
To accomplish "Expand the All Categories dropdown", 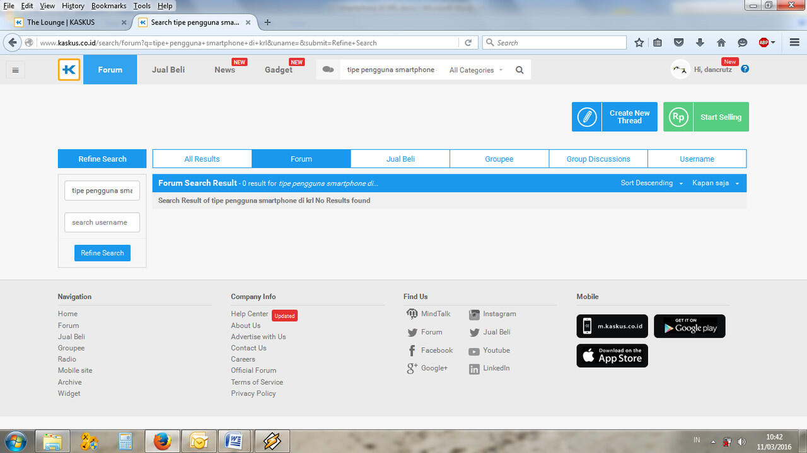I will click(476, 70).
